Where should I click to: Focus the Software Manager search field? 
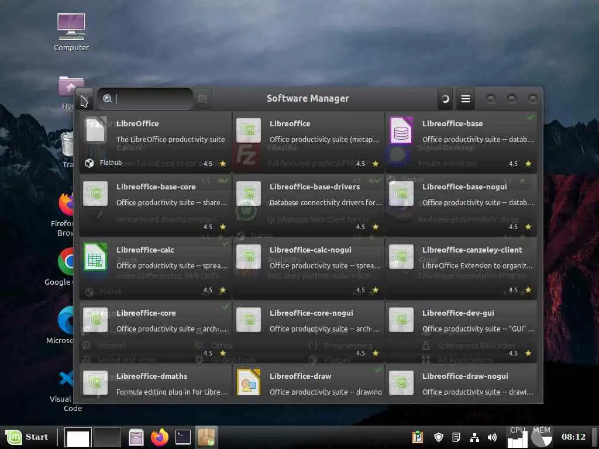(x=145, y=99)
